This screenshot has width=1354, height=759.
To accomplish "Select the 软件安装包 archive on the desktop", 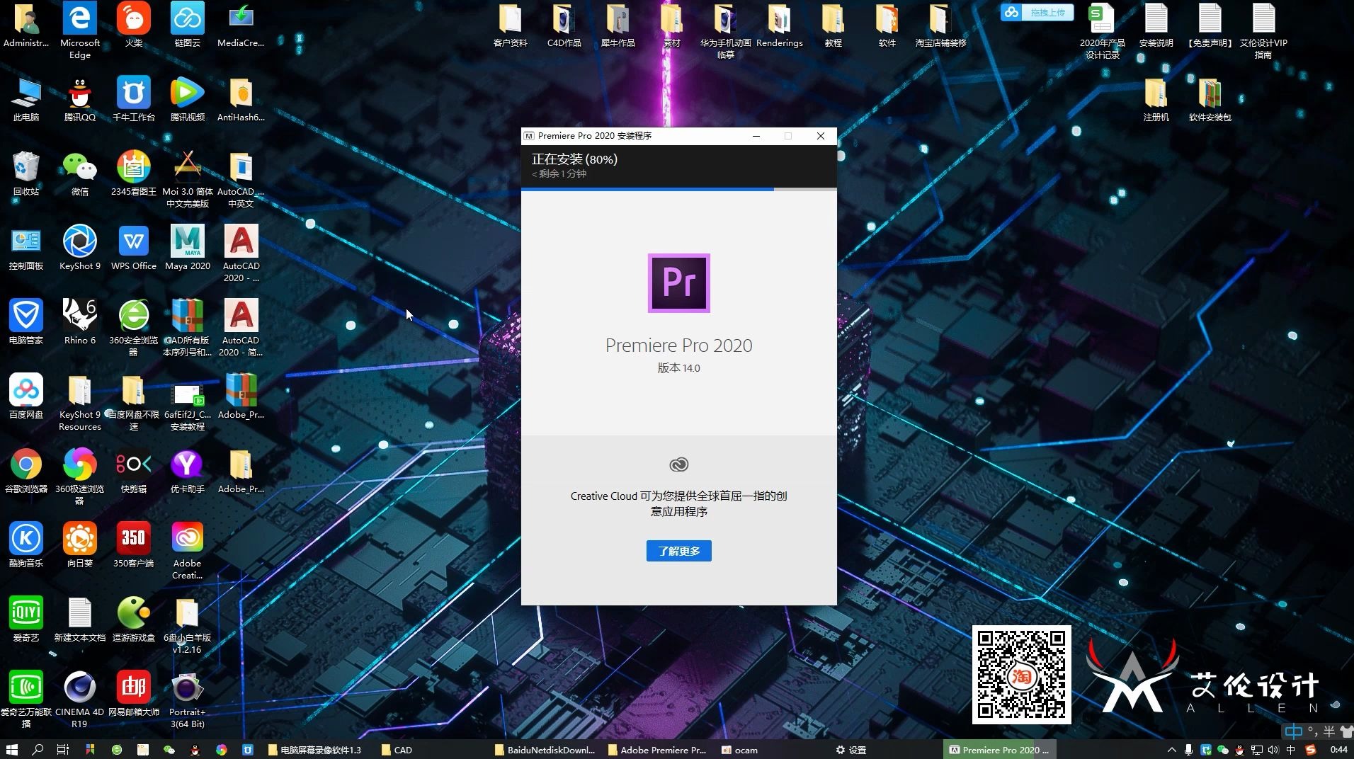I will click(1210, 100).
